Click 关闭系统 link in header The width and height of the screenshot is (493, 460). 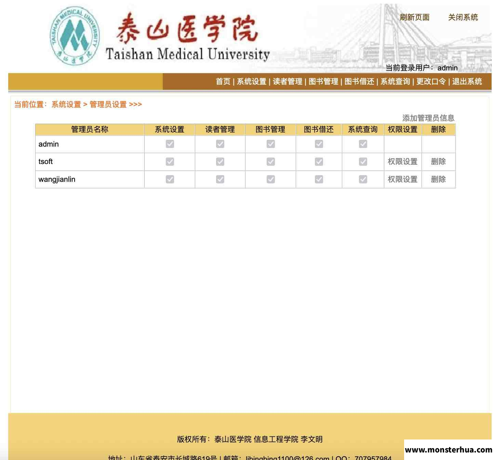click(463, 17)
